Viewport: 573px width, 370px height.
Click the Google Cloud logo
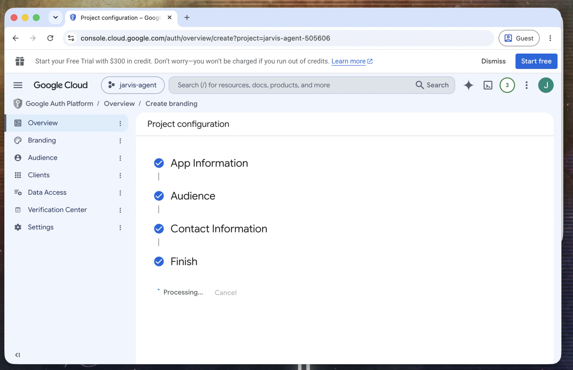point(61,85)
